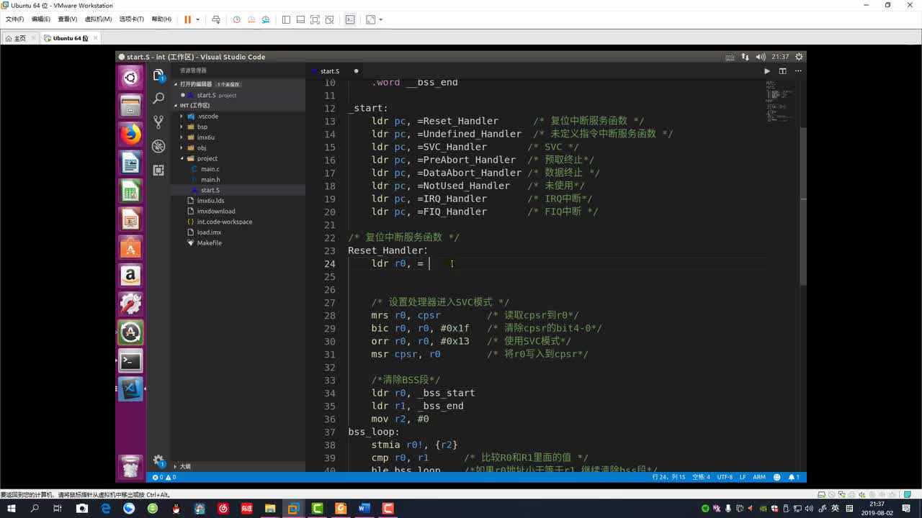
Task: Open VMware Help menu
Action: [x=161, y=19]
